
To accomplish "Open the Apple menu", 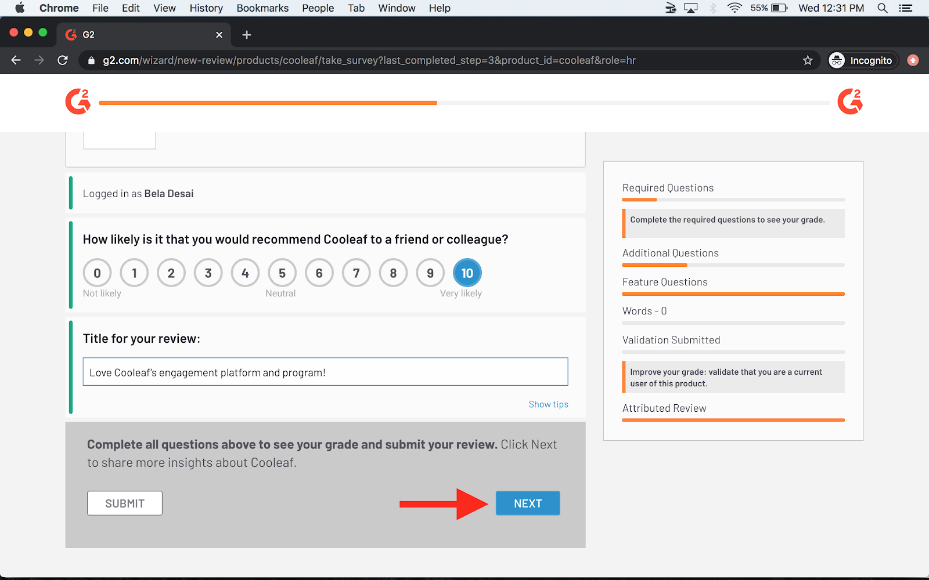I will click(x=20, y=8).
